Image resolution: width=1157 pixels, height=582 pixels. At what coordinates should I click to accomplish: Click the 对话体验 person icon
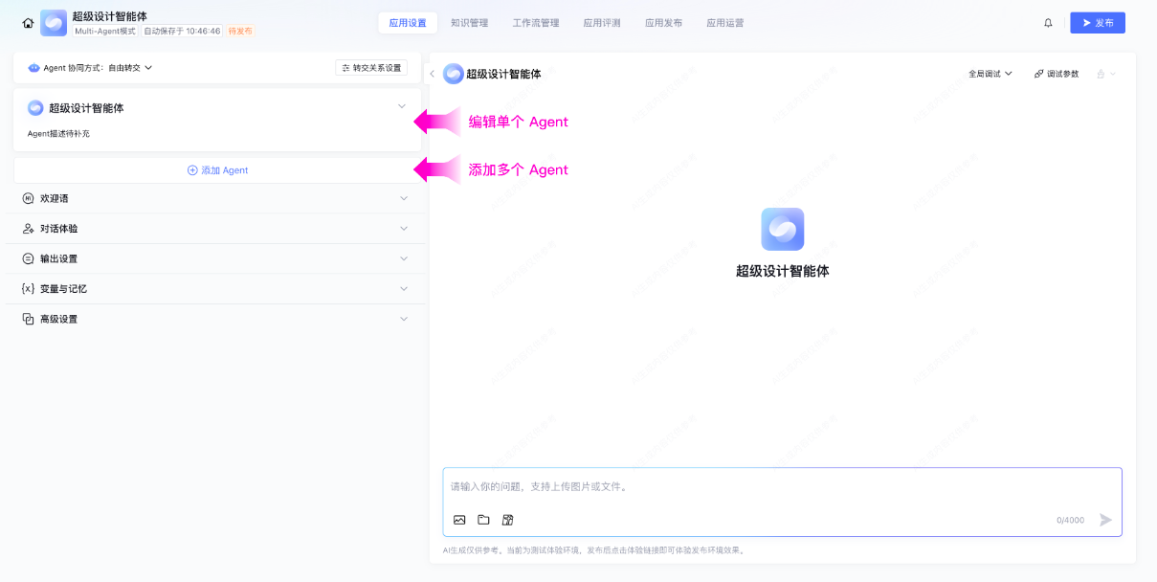[x=28, y=229]
